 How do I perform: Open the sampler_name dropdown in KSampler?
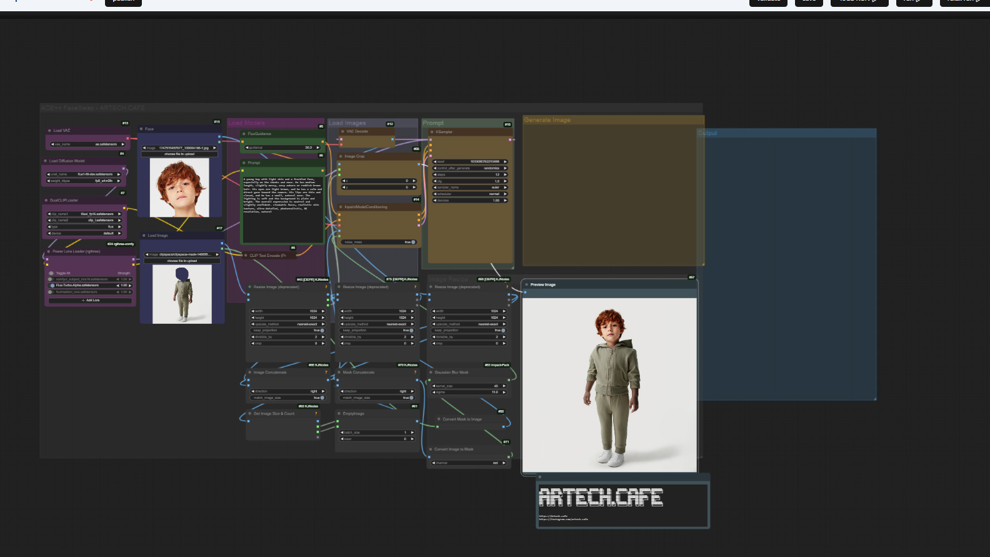(469, 188)
